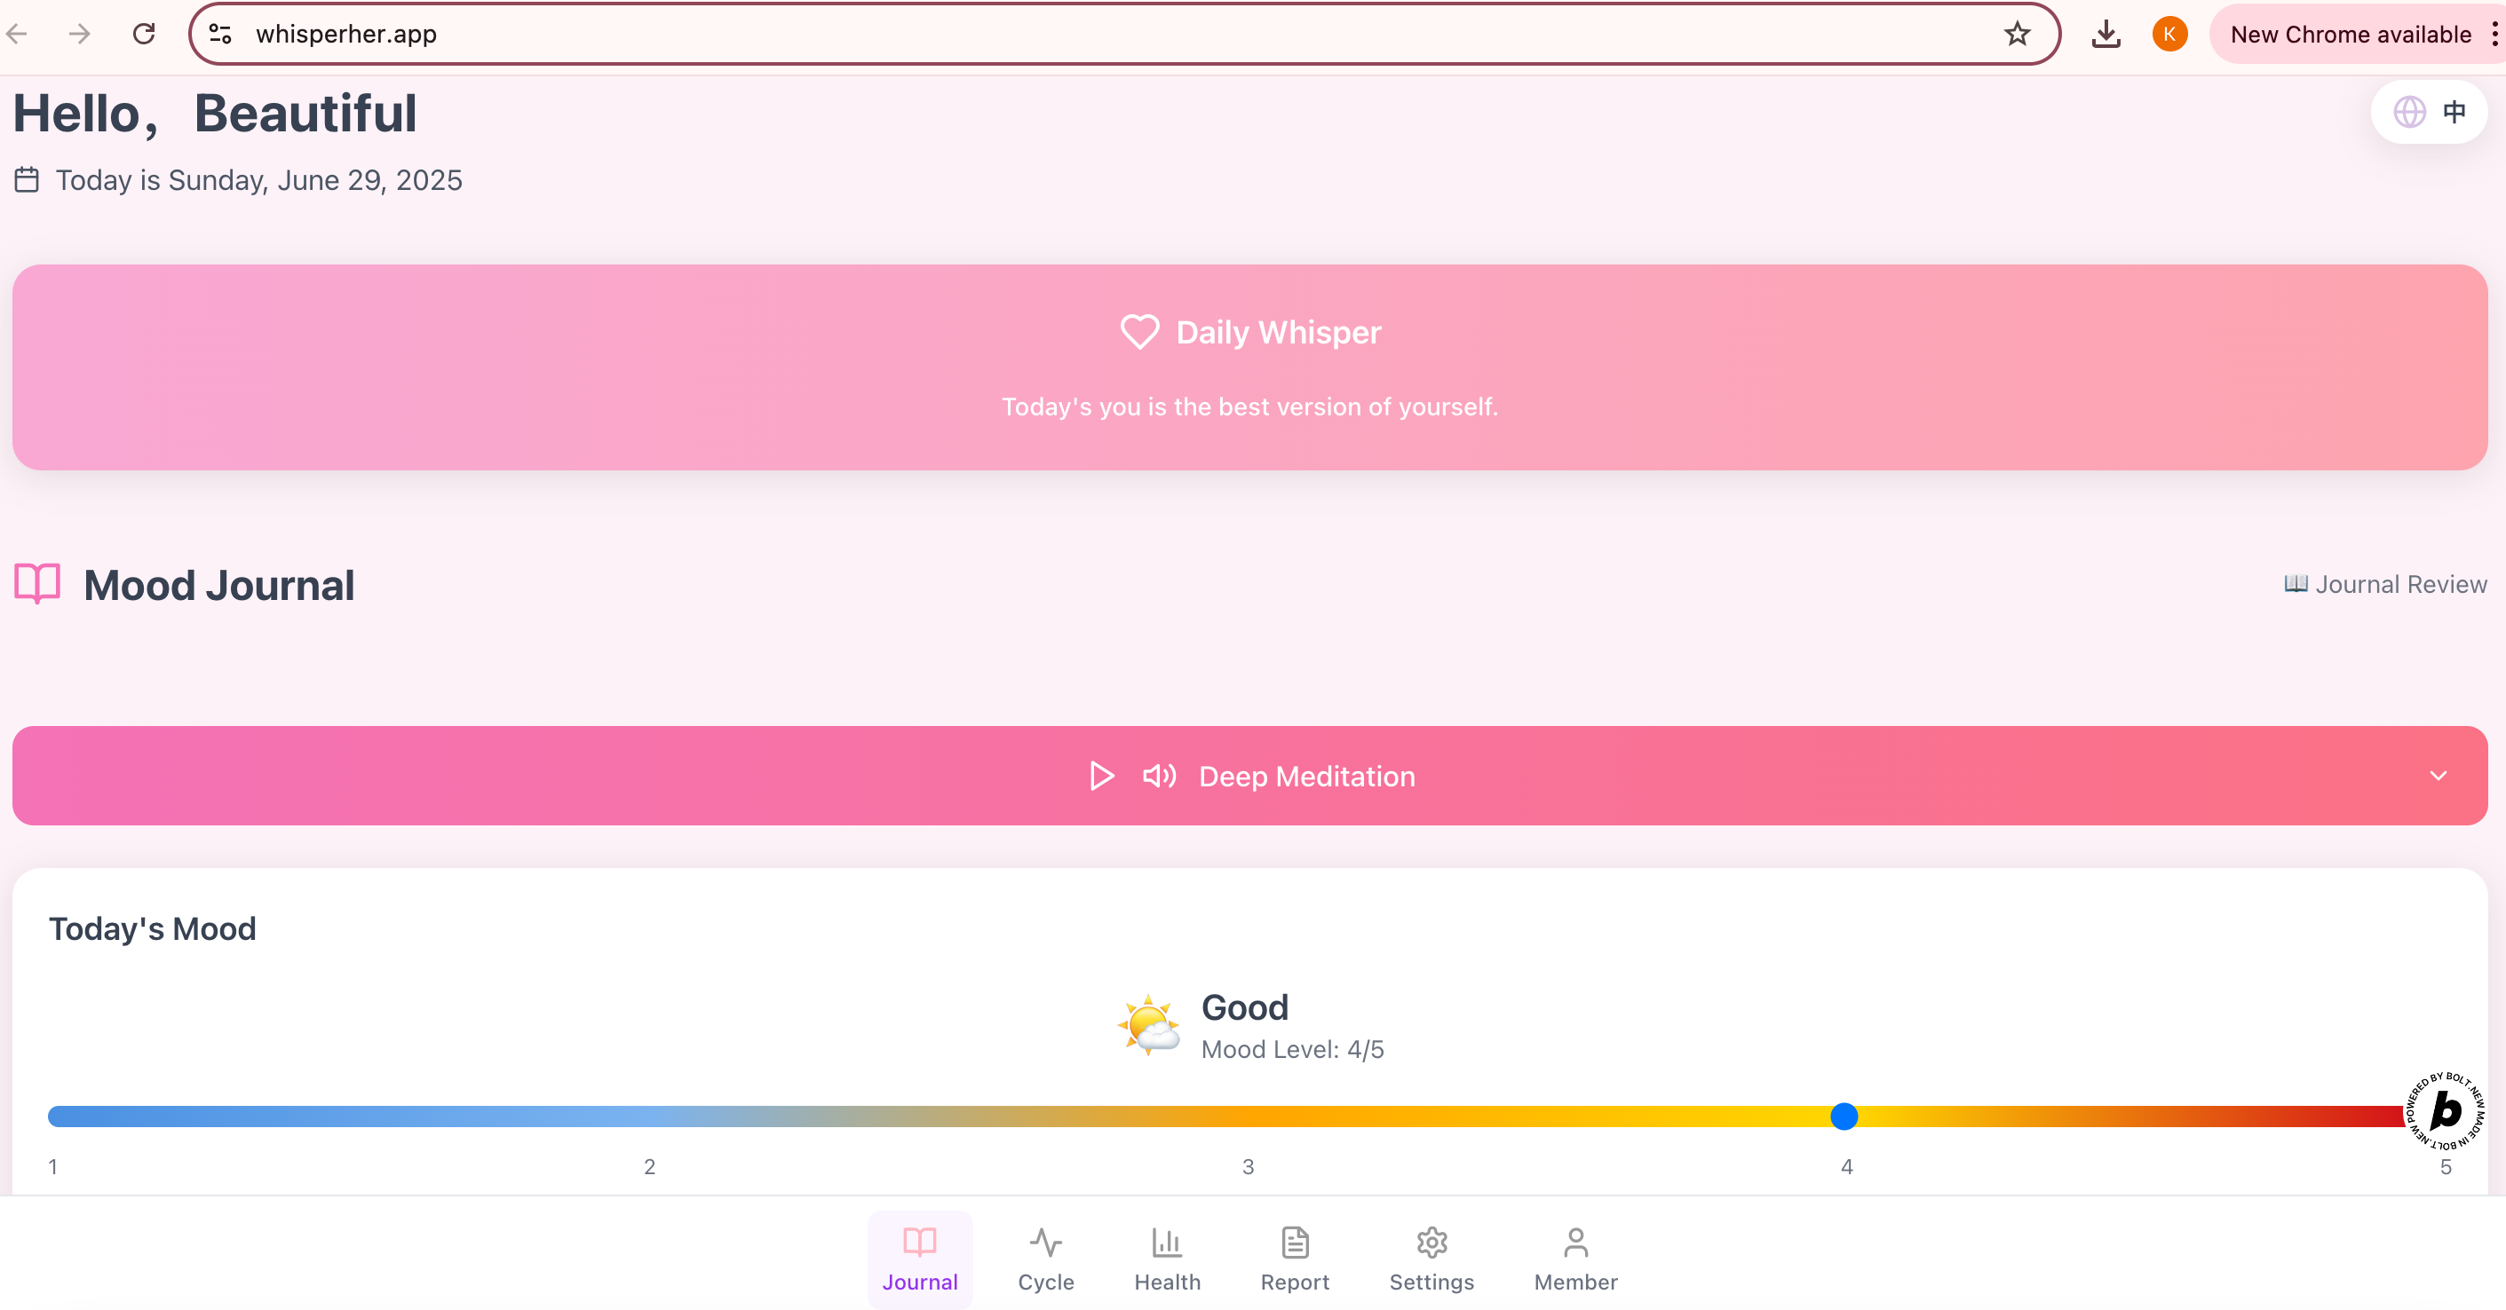2506x1310 pixels.
Task: Click the speaker volume icon
Action: coord(1159,776)
